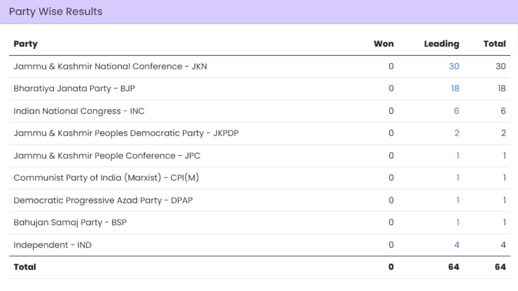Select JKN total value 30
The height and width of the screenshot is (291, 518).
[500, 66]
